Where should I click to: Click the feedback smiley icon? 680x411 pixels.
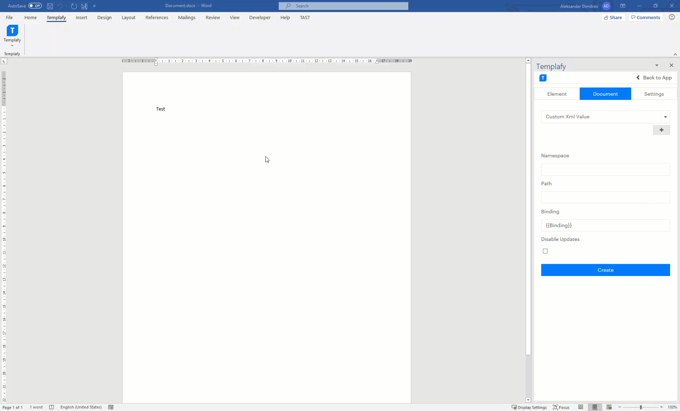(672, 17)
